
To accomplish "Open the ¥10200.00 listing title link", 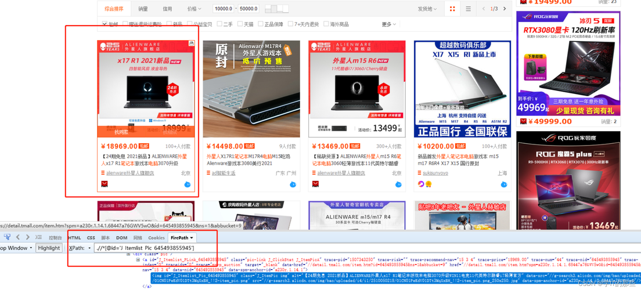I will 458,159.
